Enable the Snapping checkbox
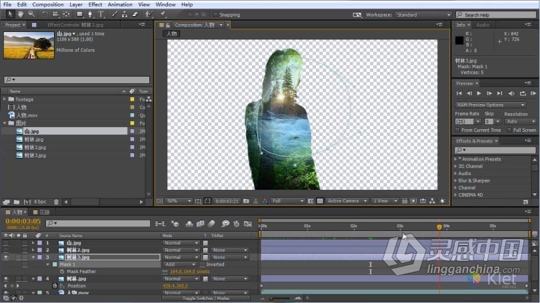This screenshot has height=303, width=540. 215,15
